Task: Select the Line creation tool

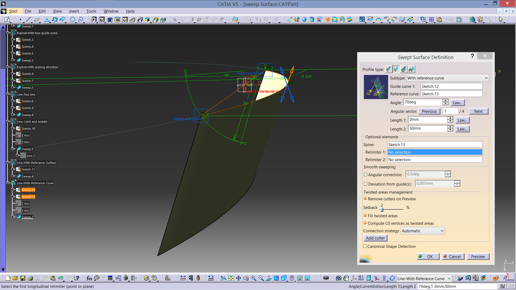Action: click(28, 19)
